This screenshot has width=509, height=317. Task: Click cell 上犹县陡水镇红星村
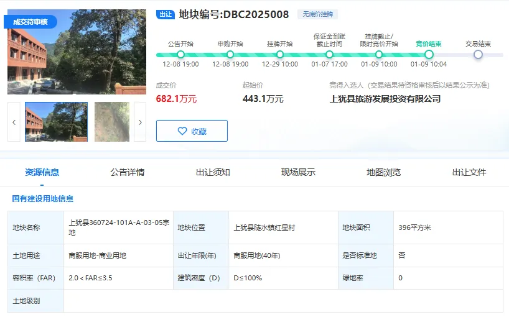pos(283,227)
